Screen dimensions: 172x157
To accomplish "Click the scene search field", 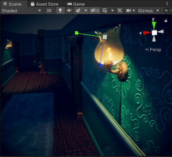I will tap(168, 11).
